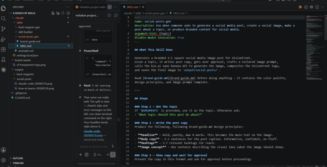The height and width of the screenshot is (167, 327).
Task: Click the microphone icon in chat input
Action: click(x=113, y=146)
